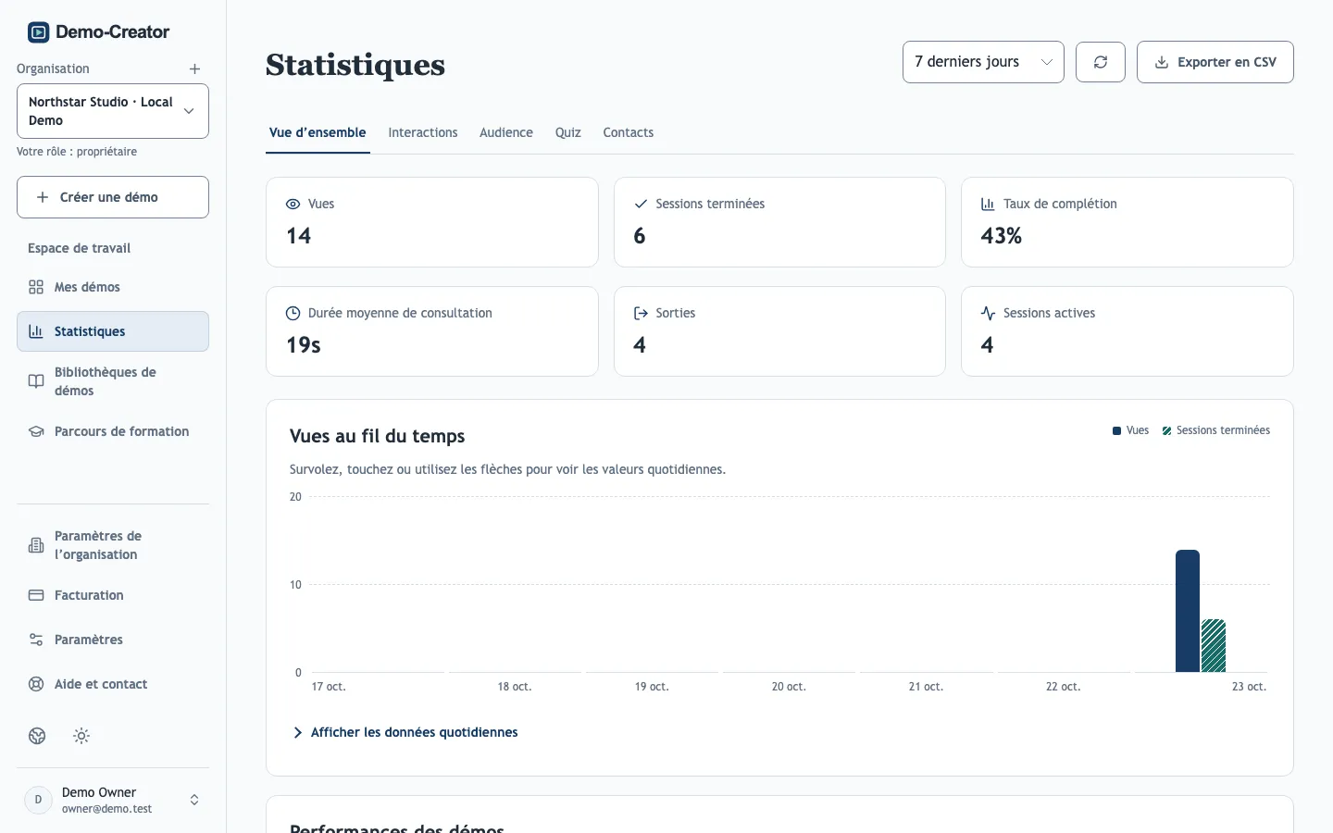Click the Vues value "14"
This screenshot has height=833, width=1333.
click(299, 236)
